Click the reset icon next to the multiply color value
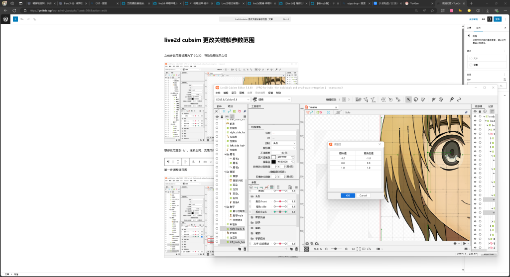This screenshot has height=277, width=510. point(293,157)
